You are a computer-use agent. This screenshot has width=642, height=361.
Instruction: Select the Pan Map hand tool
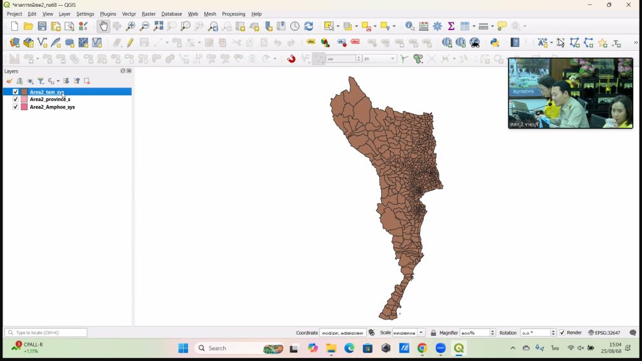(103, 26)
